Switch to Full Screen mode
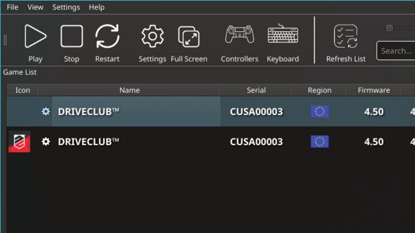Screen dimensions: 415x233 click(189, 37)
